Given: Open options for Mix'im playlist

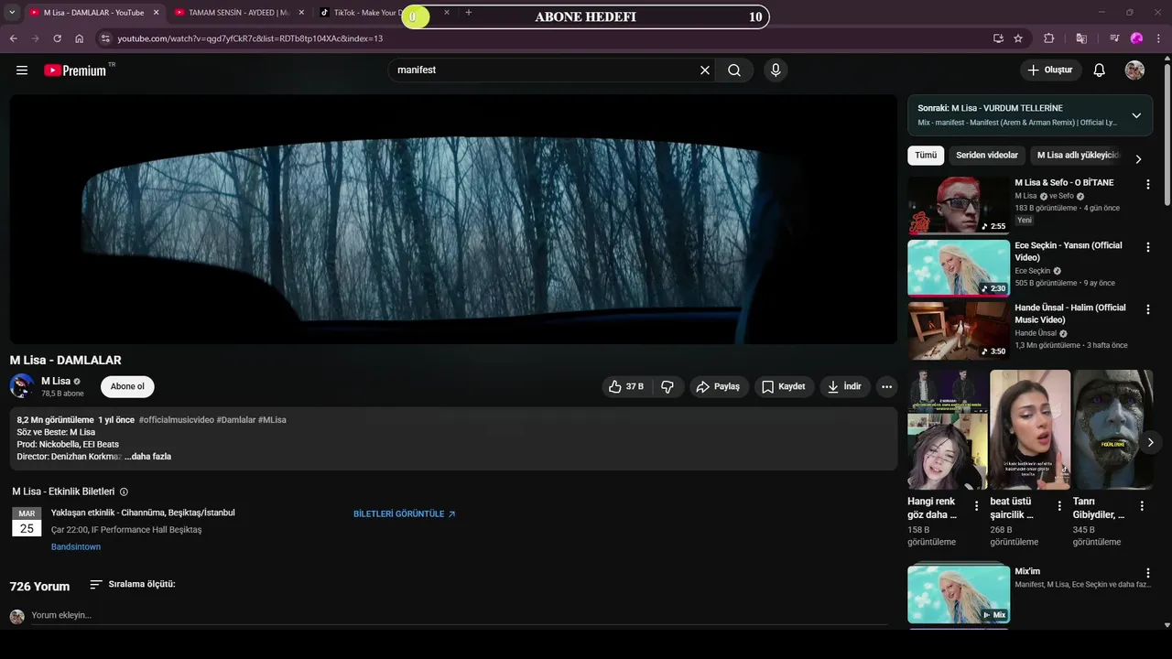Looking at the screenshot, I should [x=1148, y=574].
